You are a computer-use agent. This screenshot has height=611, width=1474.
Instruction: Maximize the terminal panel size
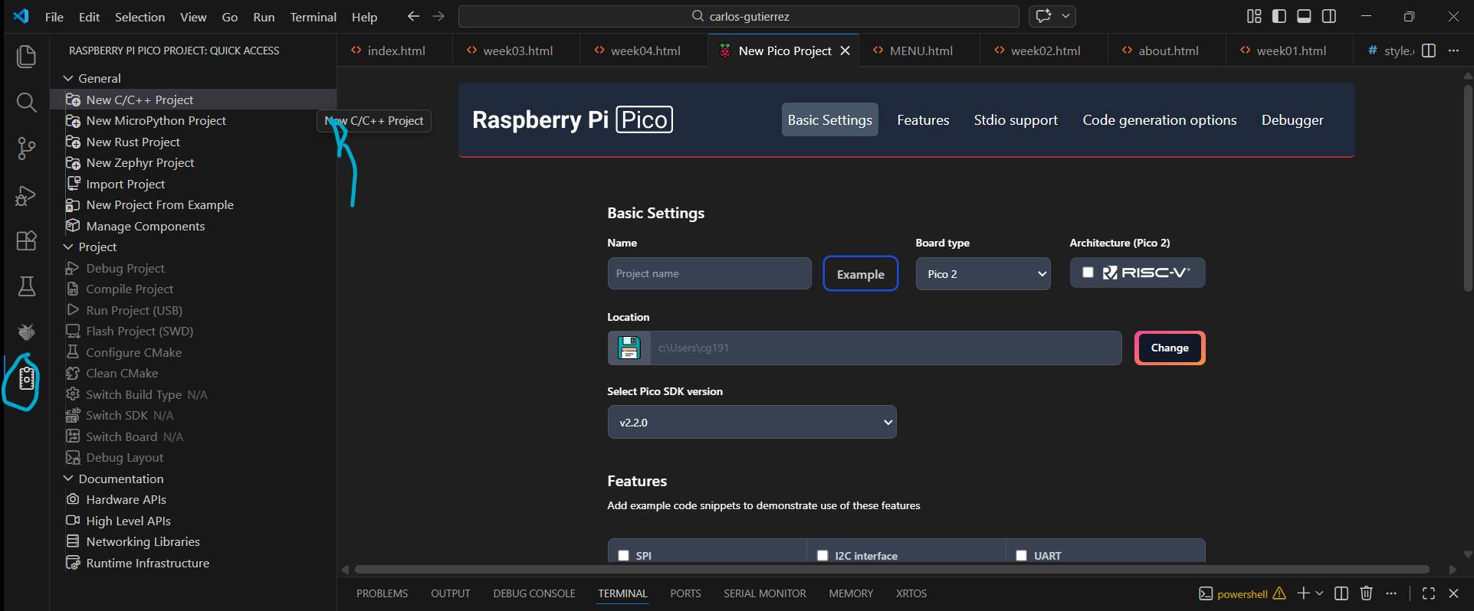coord(1429,593)
